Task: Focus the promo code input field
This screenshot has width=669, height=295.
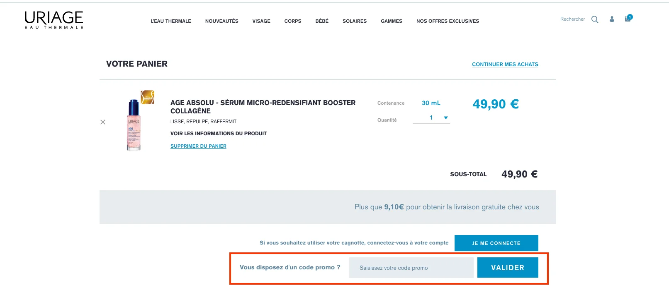Action: tap(411, 268)
